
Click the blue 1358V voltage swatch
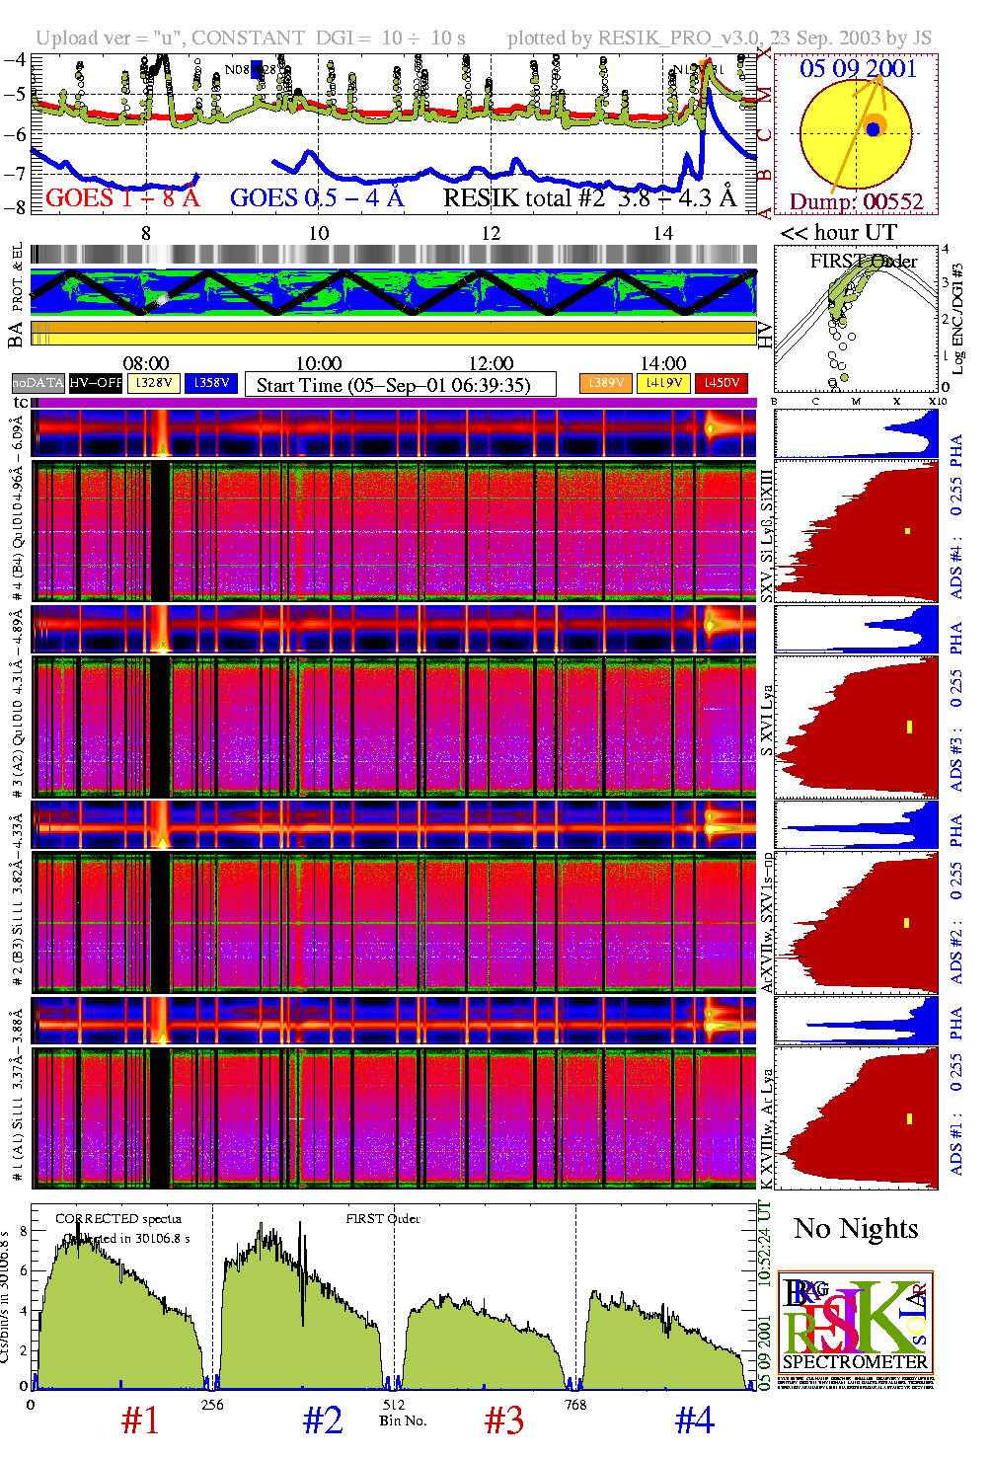[211, 383]
